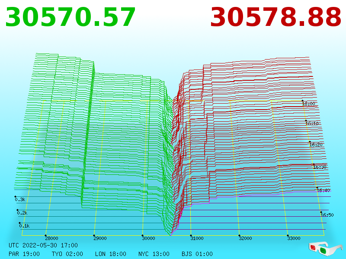Click the 16:50 time axis marker

(327, 215)
